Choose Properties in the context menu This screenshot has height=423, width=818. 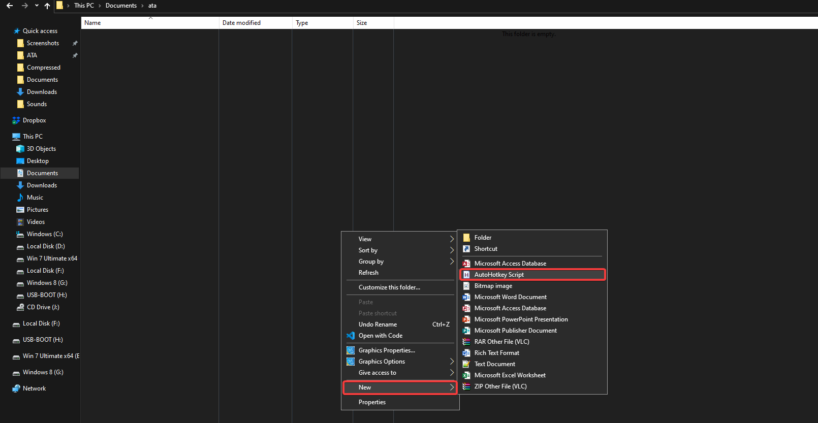pyautogui.click(x=372, y=402)
